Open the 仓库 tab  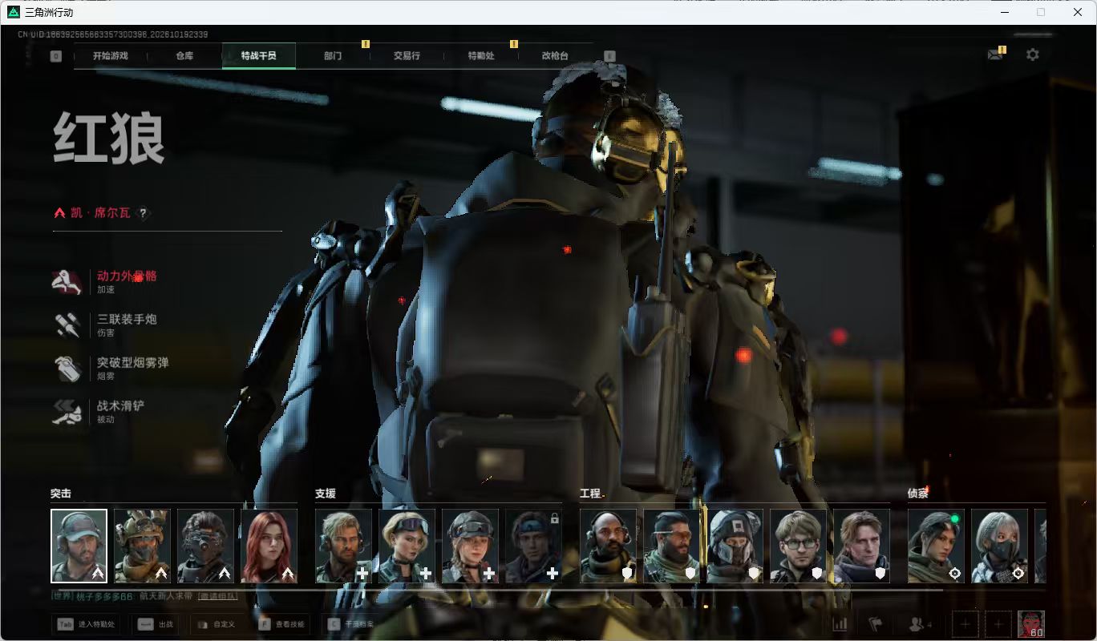184,56
